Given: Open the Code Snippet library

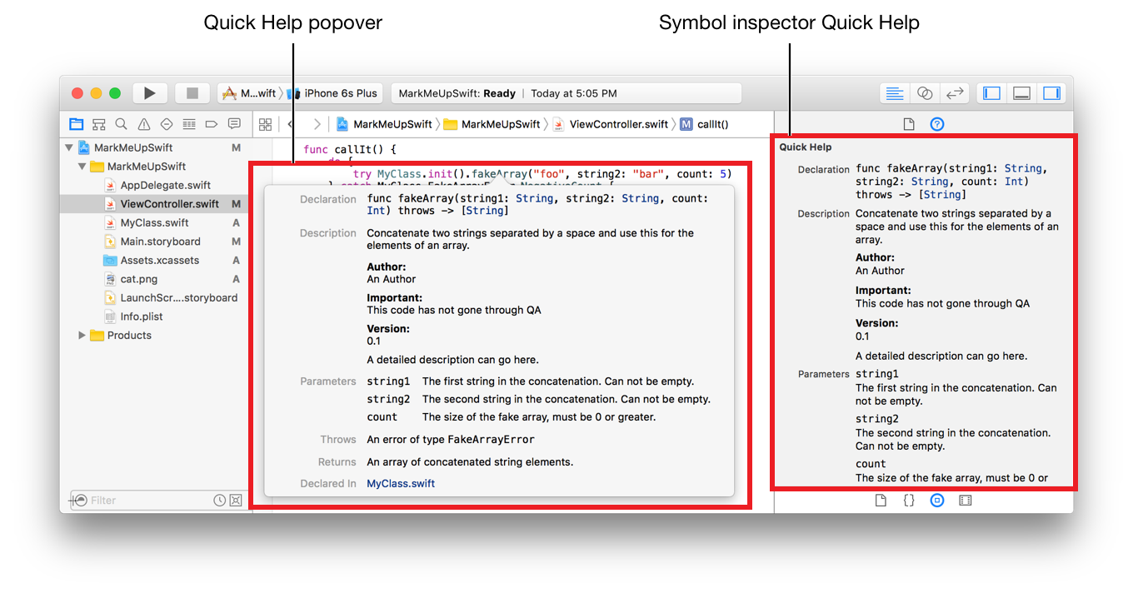Looking at the screenshot, I should pyautogui.click(x=909, y=501).
